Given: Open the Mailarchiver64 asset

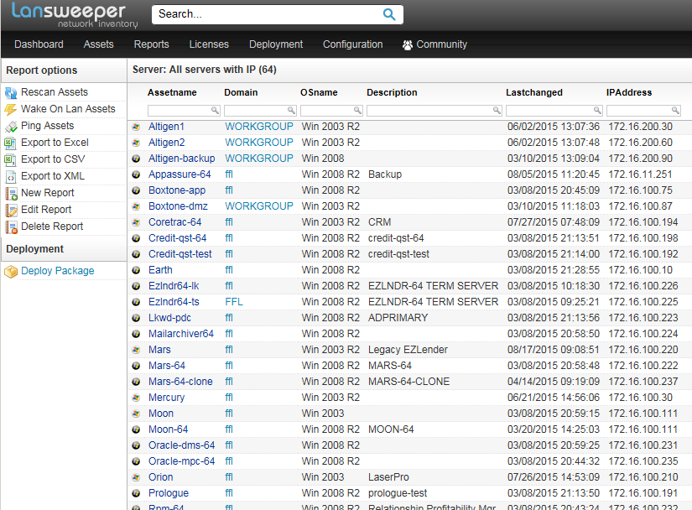Looking at the screenshot, I should point(181,334).
